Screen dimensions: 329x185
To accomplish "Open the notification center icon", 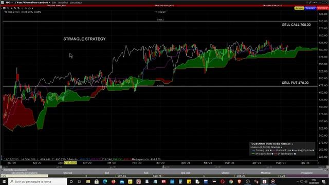I will pyautogui.click(x=323, y=181).
